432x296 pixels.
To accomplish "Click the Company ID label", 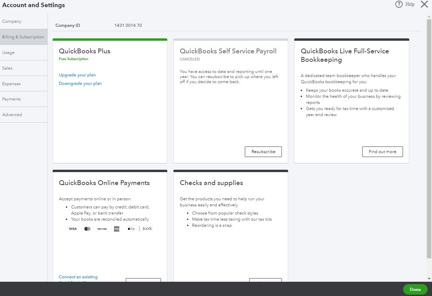I will [x=68, y=25].
